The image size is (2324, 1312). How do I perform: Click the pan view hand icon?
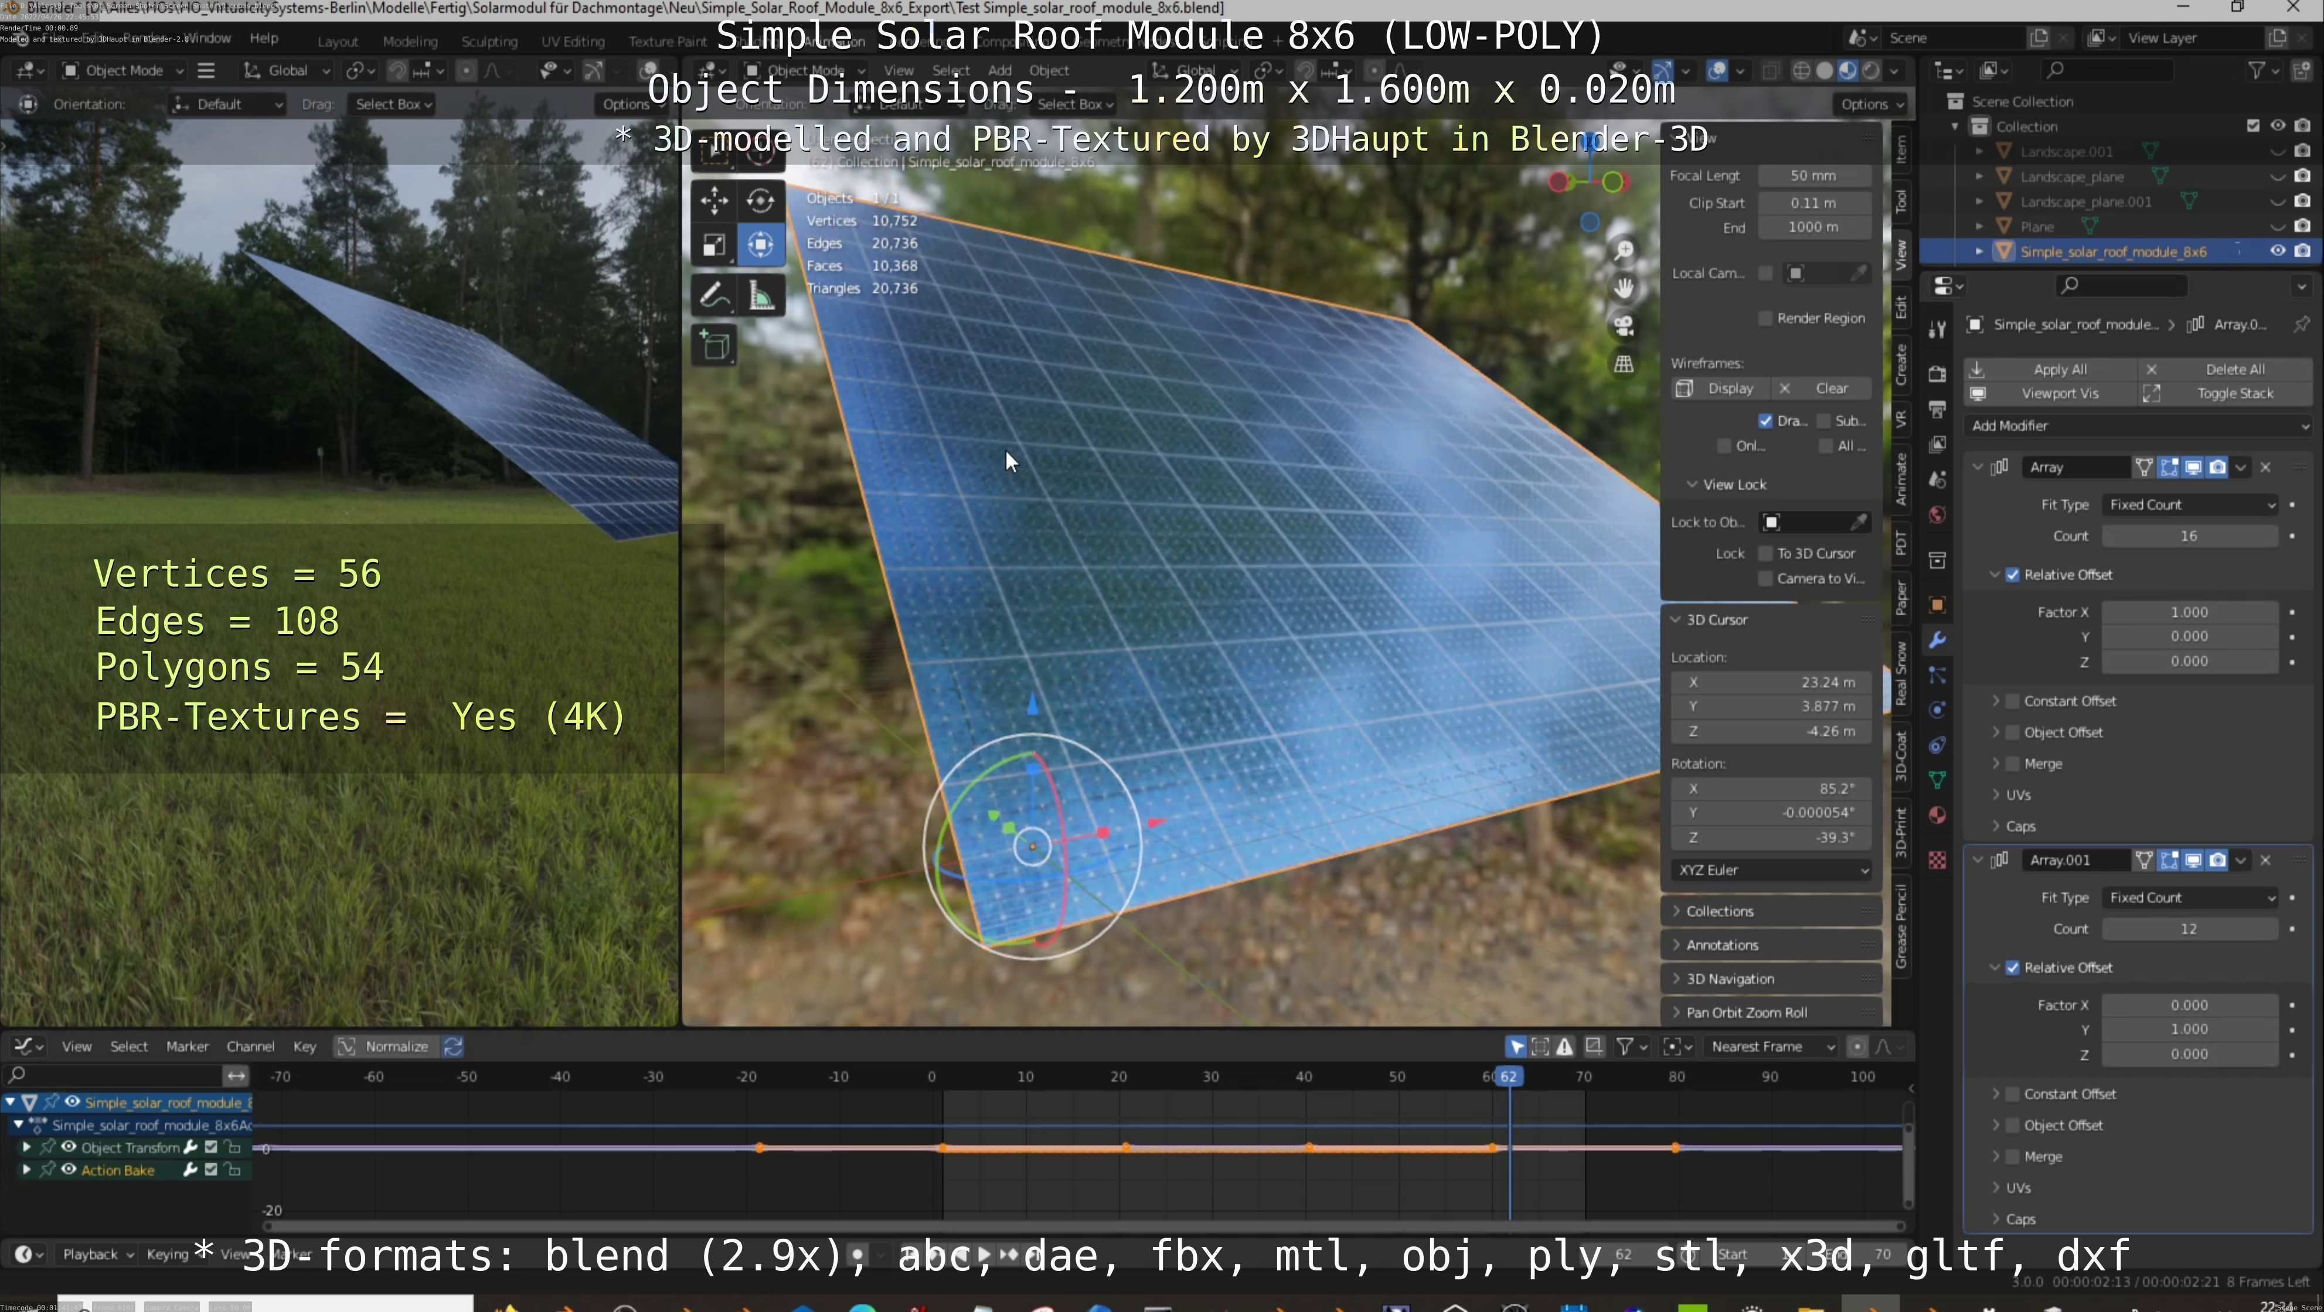click(x=1624, y=288)
